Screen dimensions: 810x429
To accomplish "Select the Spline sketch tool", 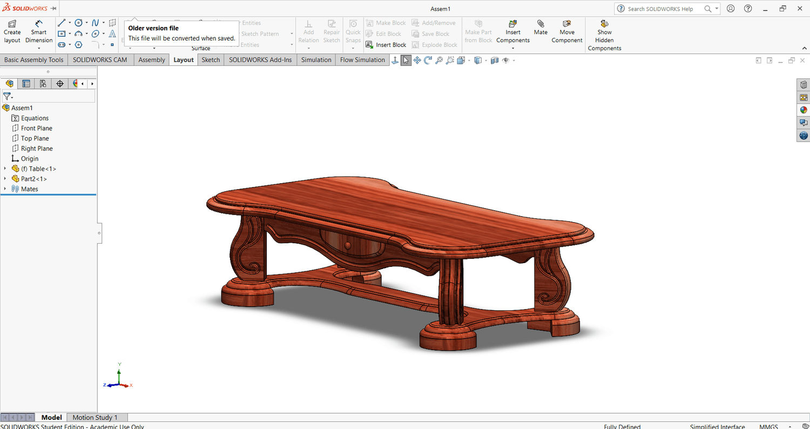I will pos(95,23).
